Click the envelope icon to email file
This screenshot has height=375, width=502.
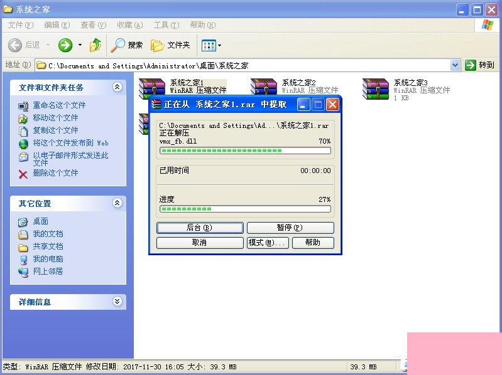tap(23, 157)
